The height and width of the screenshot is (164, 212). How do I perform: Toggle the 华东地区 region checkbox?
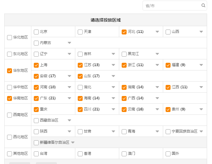pyautogui.click(x=10, y=70)
